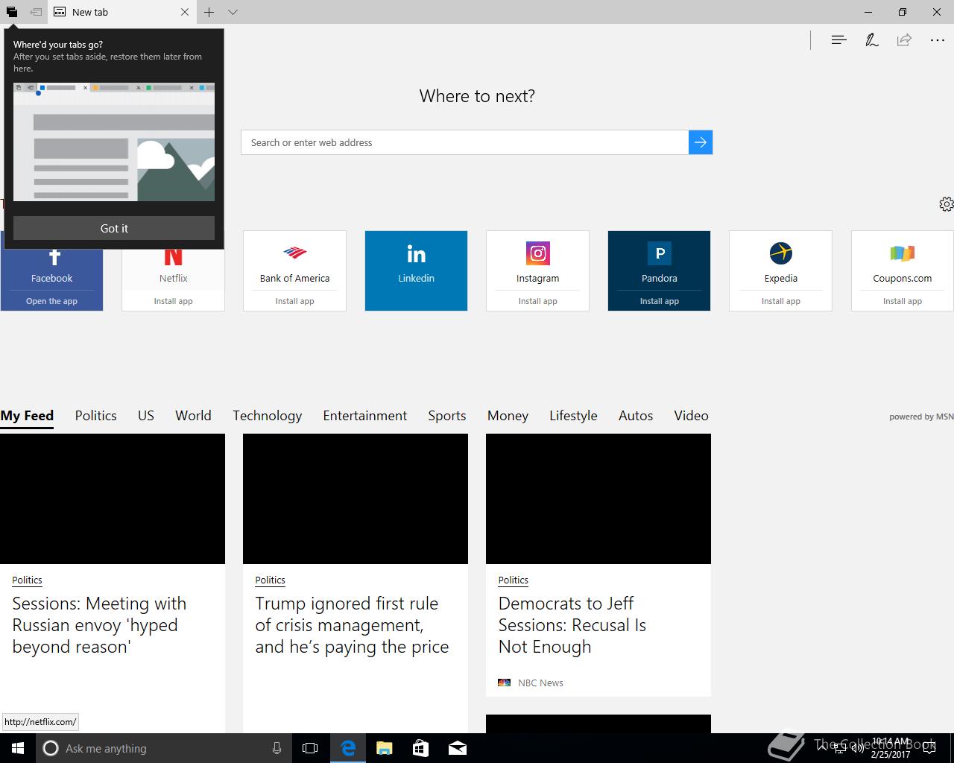Switch to the World feed tab
The height and width of the screenshot is (763, 954).
pyautogui.click(x=193, y=416)
